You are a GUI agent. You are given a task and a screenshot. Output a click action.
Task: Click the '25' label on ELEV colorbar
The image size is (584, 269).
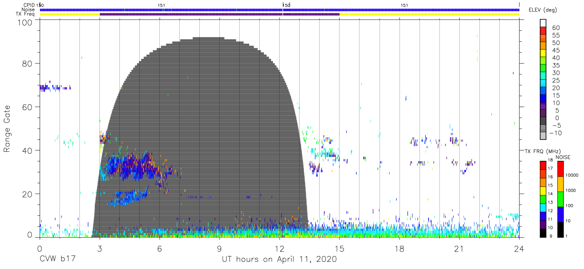[556, 80]
